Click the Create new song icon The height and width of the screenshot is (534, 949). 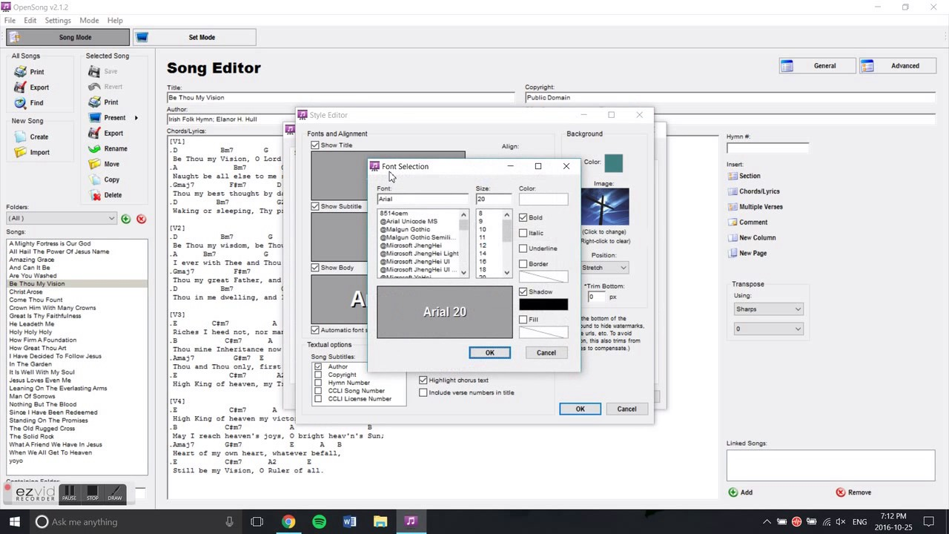(20, 136)
